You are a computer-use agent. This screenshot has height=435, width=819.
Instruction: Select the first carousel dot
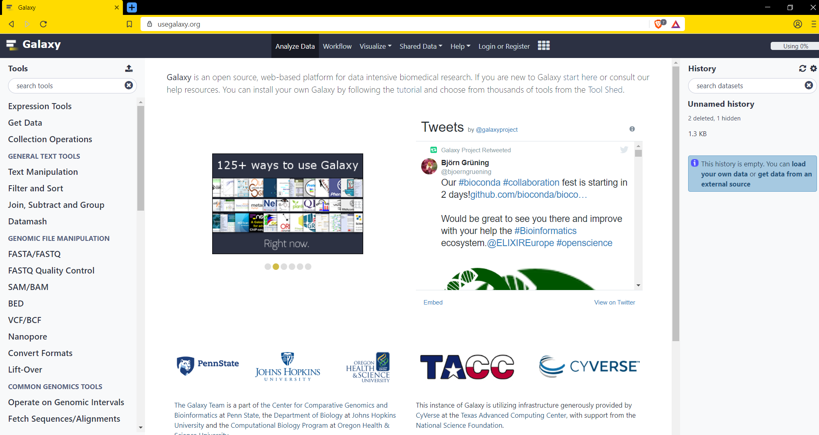click(268, 267)
